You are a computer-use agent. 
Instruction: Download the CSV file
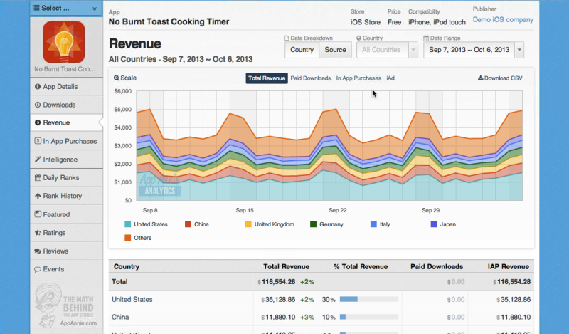[500, 78]
